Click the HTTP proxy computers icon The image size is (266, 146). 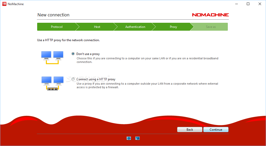[x=53, y=83]
